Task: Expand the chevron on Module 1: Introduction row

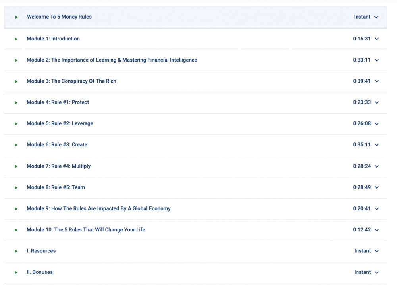Action: click(x=377, y=39)
